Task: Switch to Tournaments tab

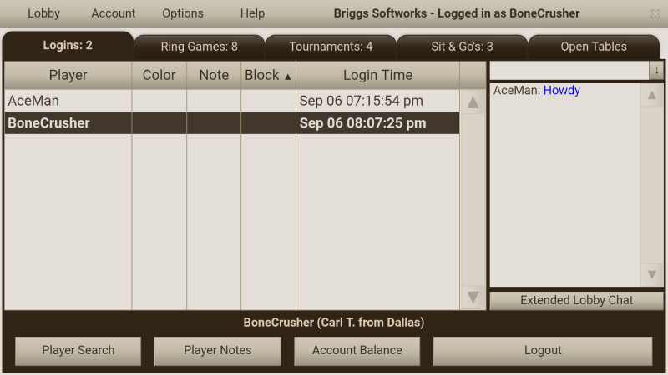Action: click(x=331, y=47)
